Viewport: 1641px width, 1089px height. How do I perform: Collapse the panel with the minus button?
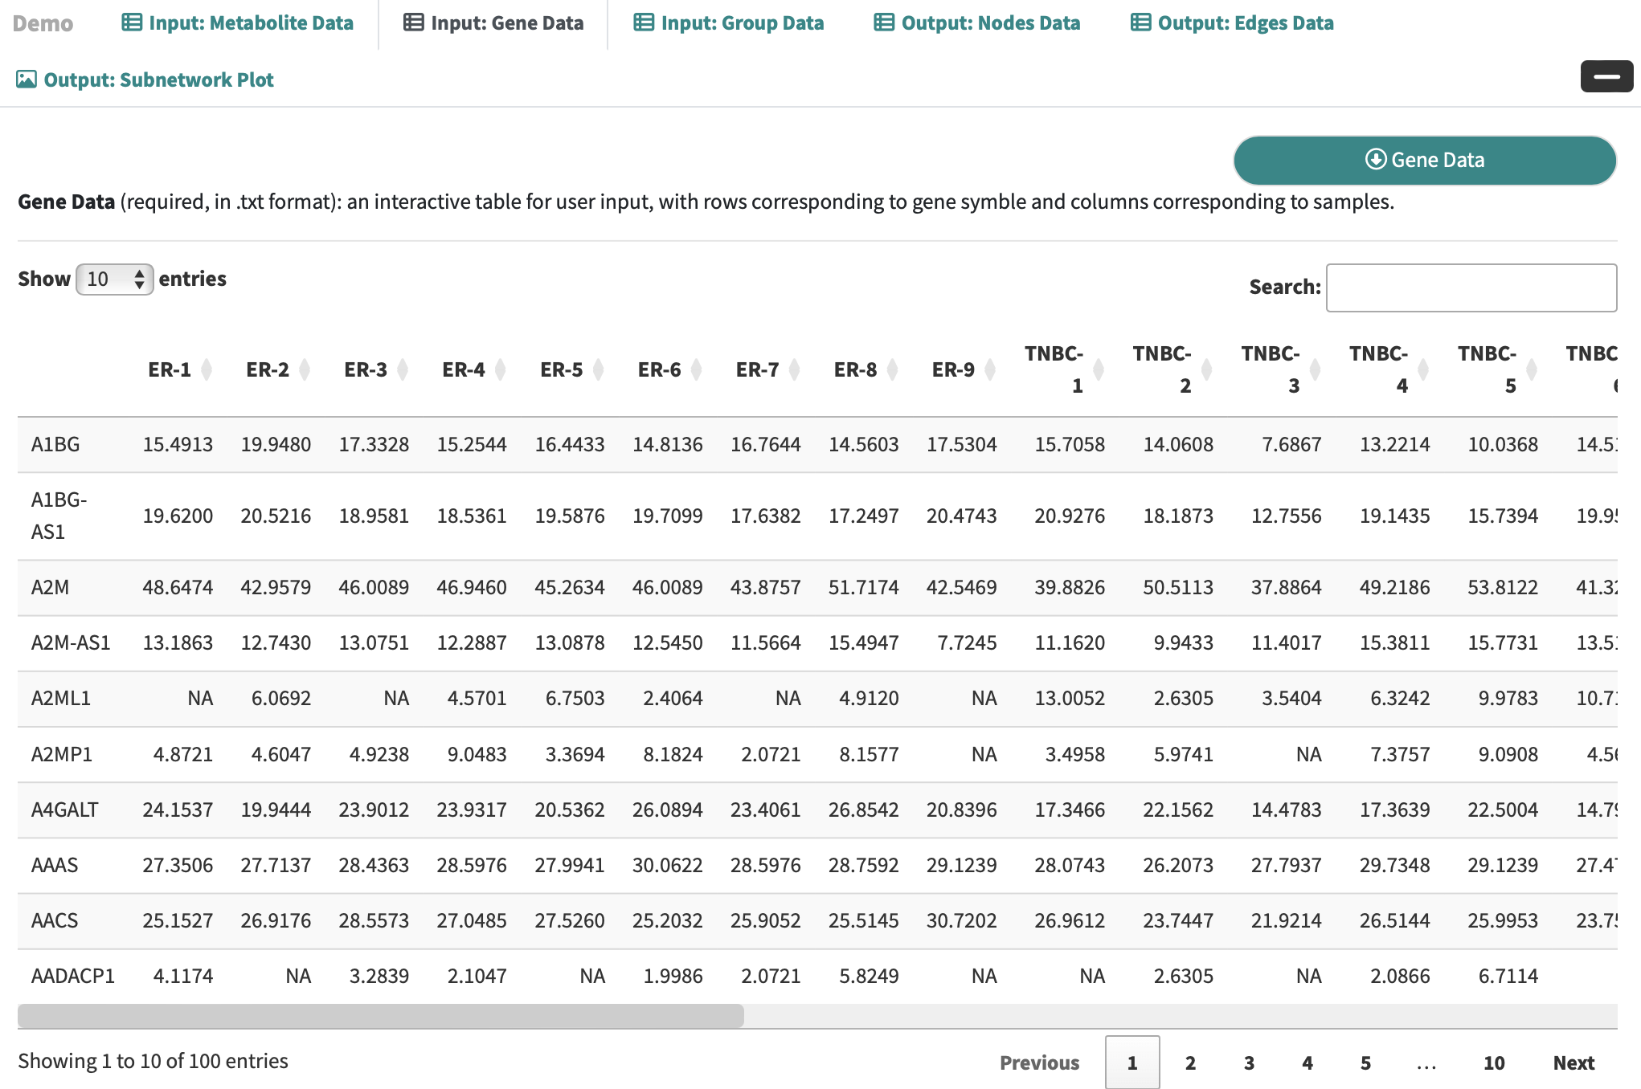[x=1606, y=76]
